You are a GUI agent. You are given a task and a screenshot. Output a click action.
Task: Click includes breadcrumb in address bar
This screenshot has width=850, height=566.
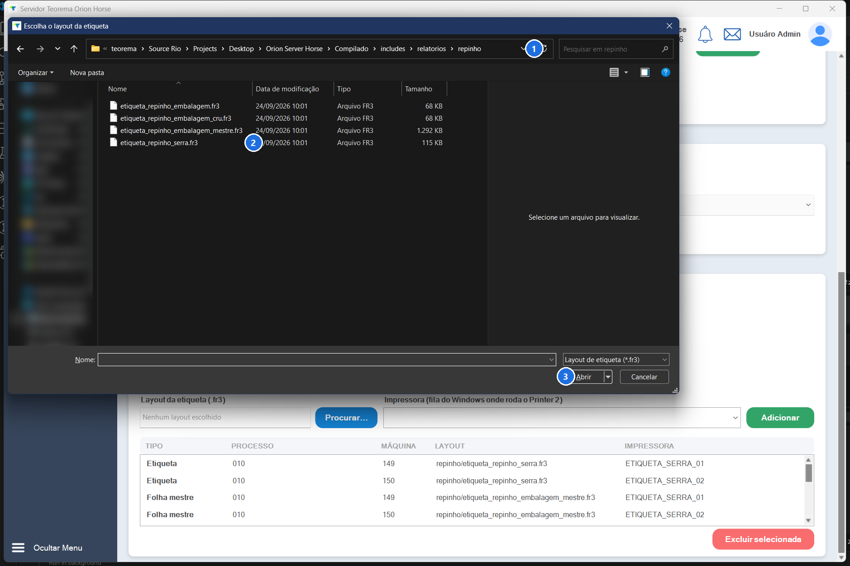click(393, 49)
